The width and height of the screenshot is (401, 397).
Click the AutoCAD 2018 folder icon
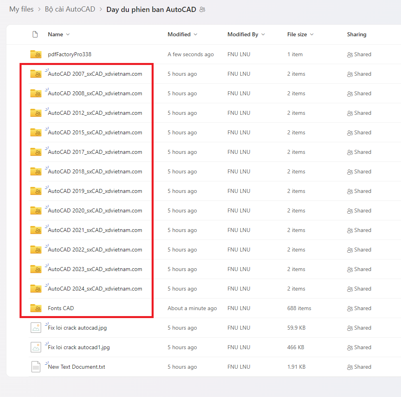pyautogui.click(x=36, y=171)
